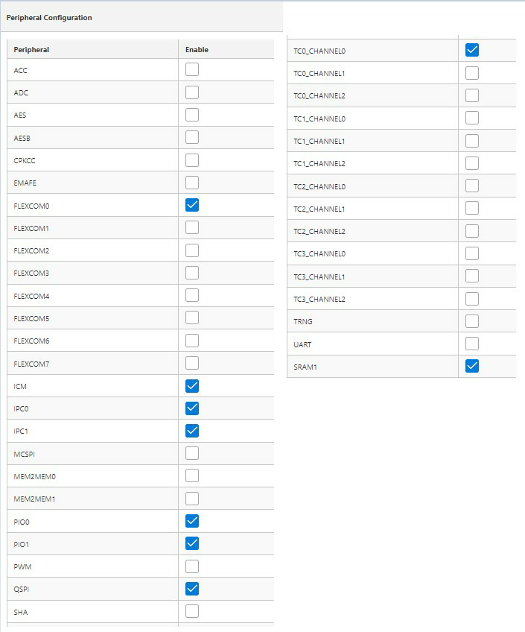
Task: Enable the ACC peripheral checkbox
Action: point(192,70)
